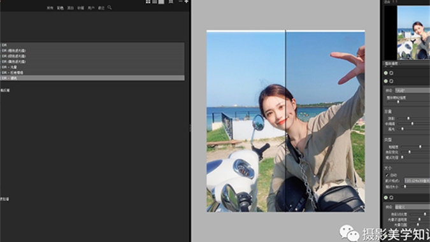430x242 pixels.
Task: Select the third parenthesized DR preset row
Action: click(x=92, y=61)
